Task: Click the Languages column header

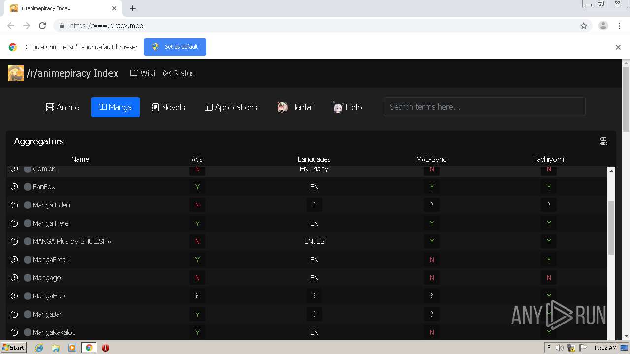Action: (x=314, y=159)
